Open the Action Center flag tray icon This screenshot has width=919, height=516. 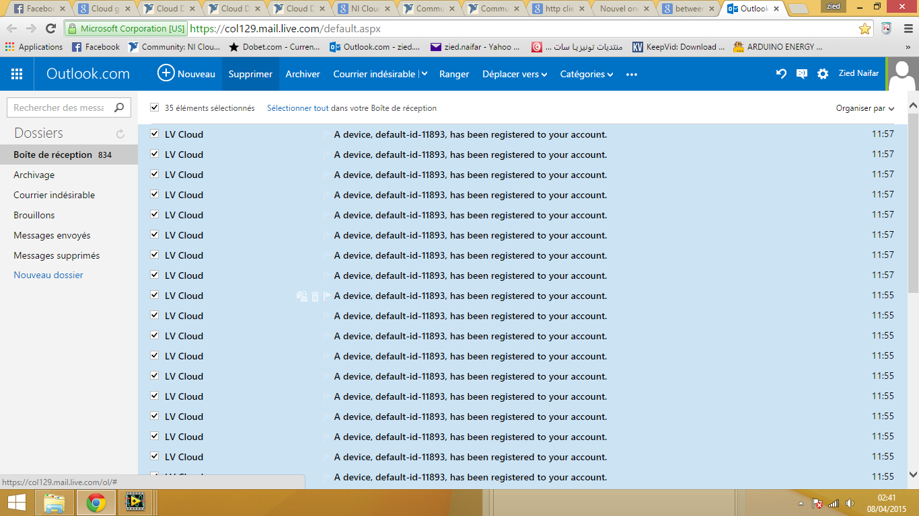click(817, 503)
